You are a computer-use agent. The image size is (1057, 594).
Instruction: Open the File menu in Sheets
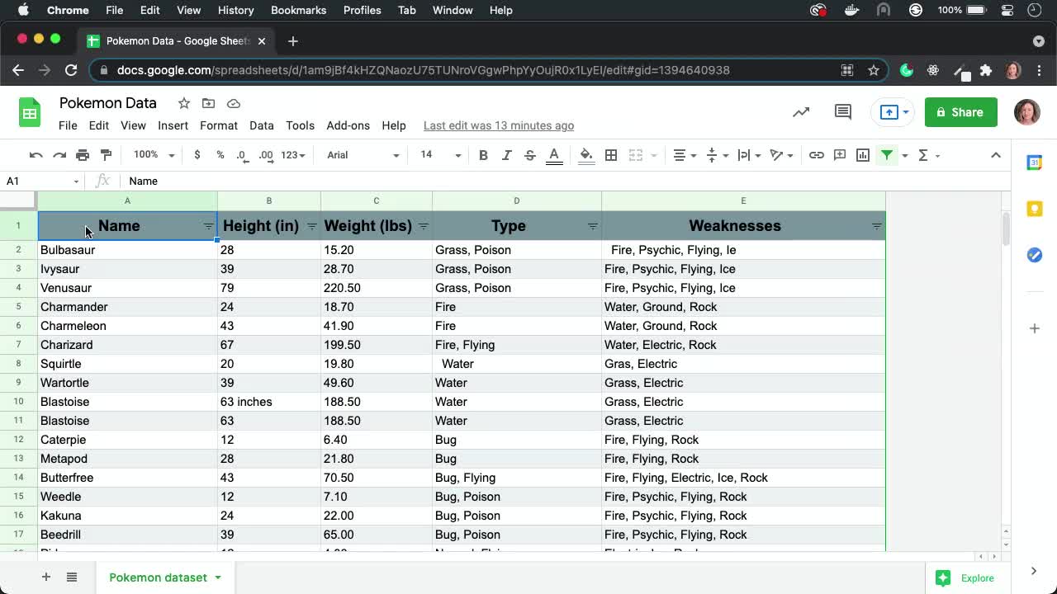click(68, 125)
